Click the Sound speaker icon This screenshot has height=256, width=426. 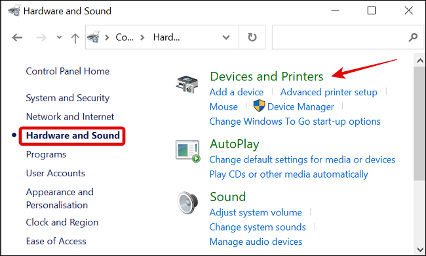pos(187,202)
